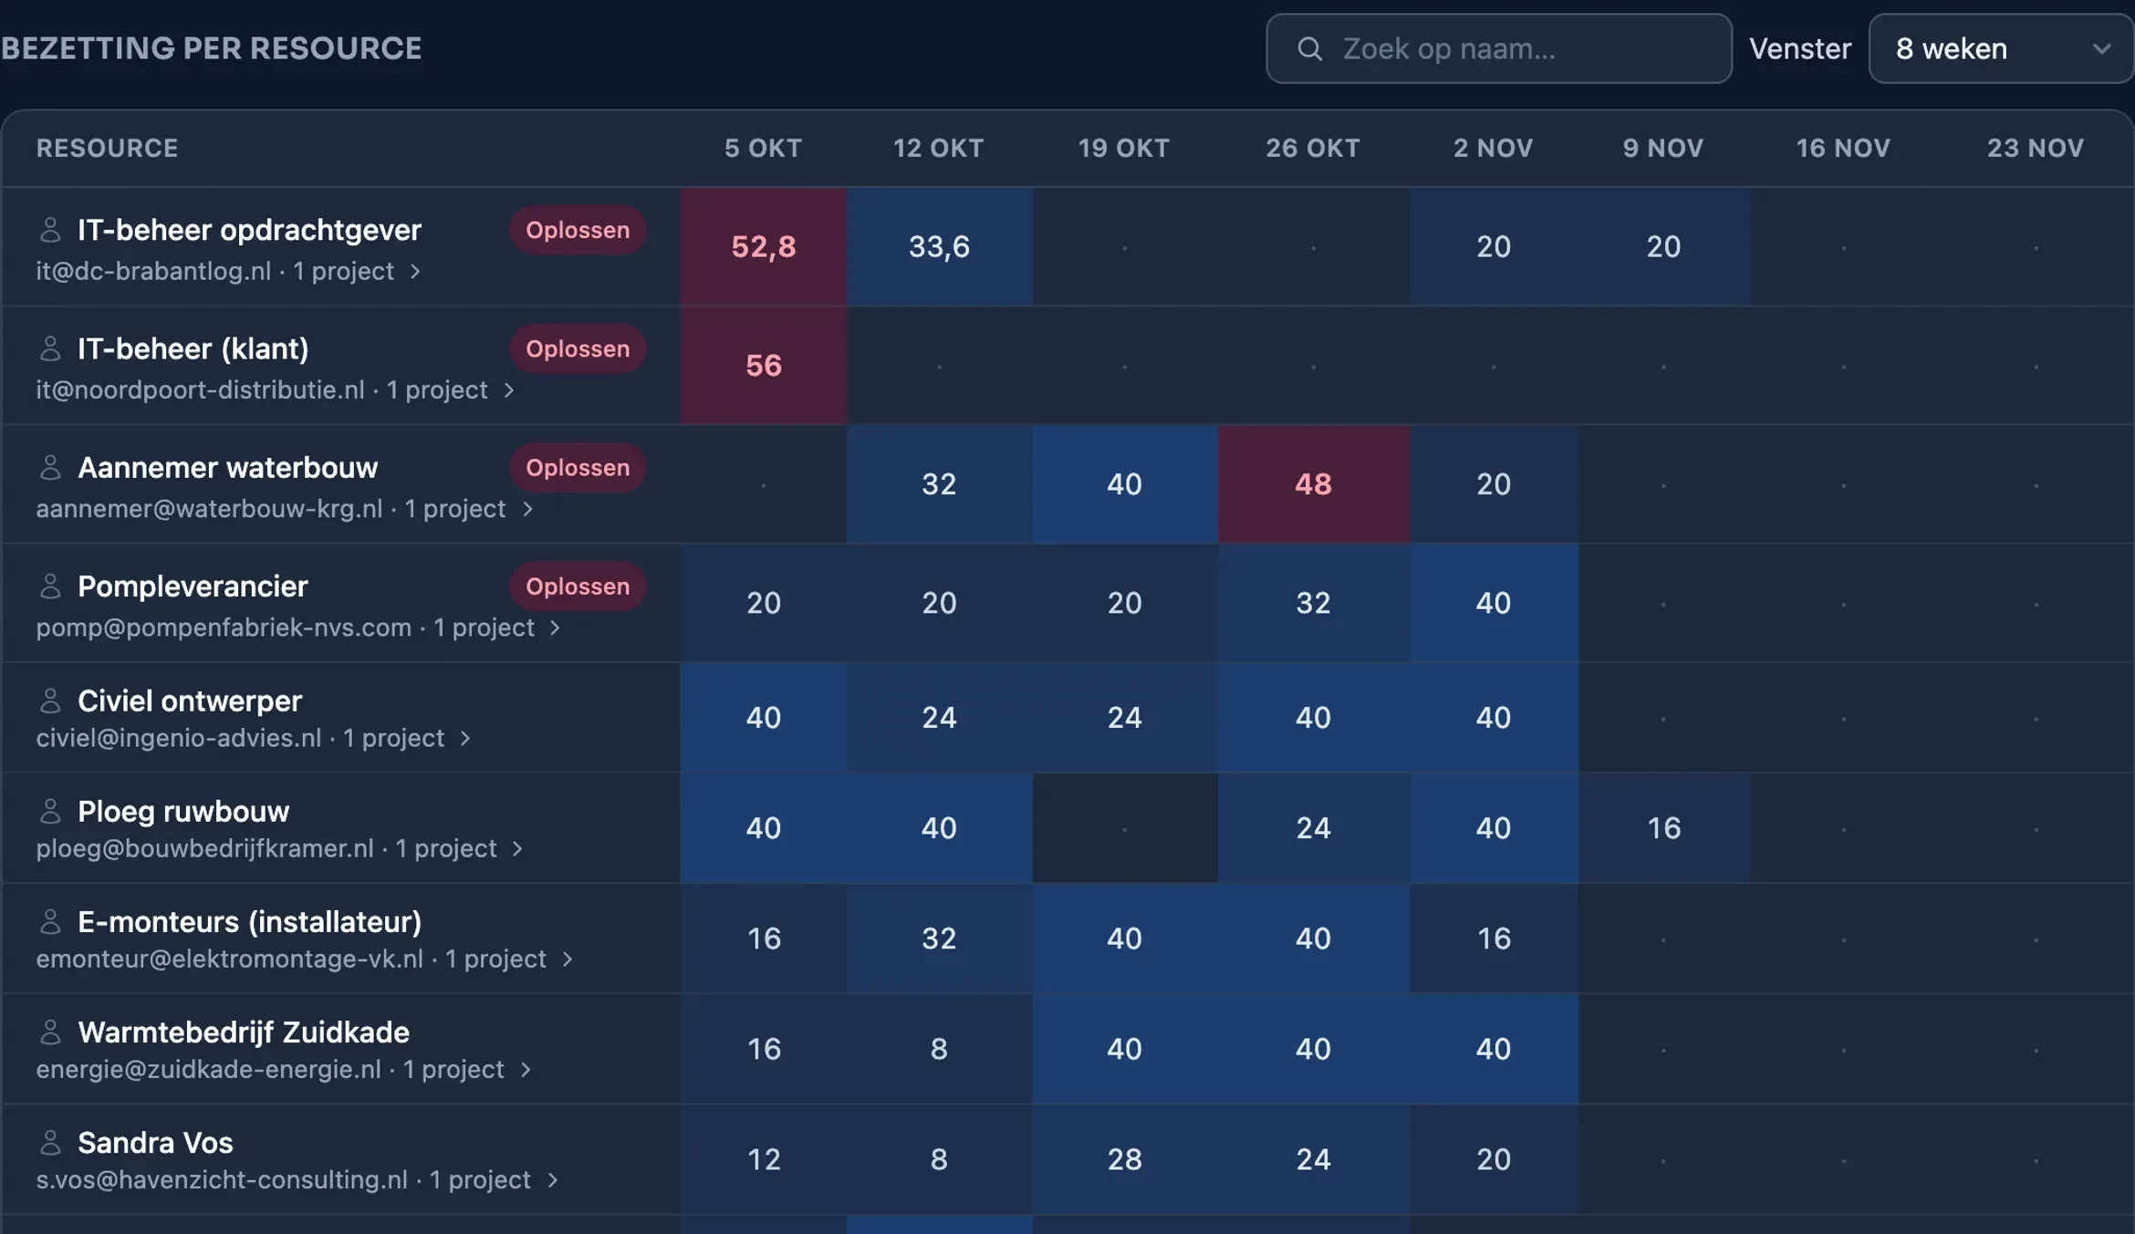Click the 26 OKT column header
The height and width of the screenshot is (1234, 2135).
coord(1313,148)
